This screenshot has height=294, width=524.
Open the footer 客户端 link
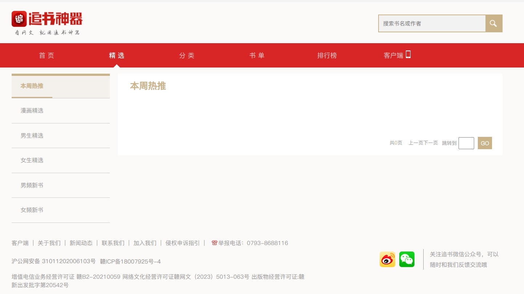pos(20,243)
